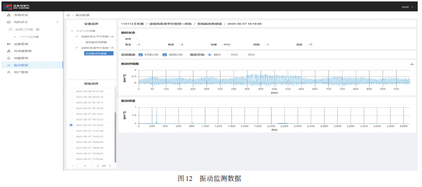Click the 电机状态 sidebar icon
The image size is (422, 187).
9,22
